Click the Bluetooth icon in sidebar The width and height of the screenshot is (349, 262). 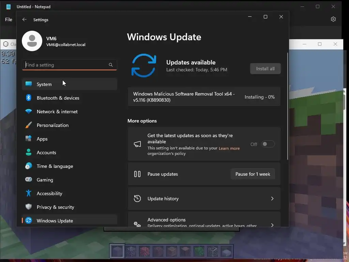(29, 98)
